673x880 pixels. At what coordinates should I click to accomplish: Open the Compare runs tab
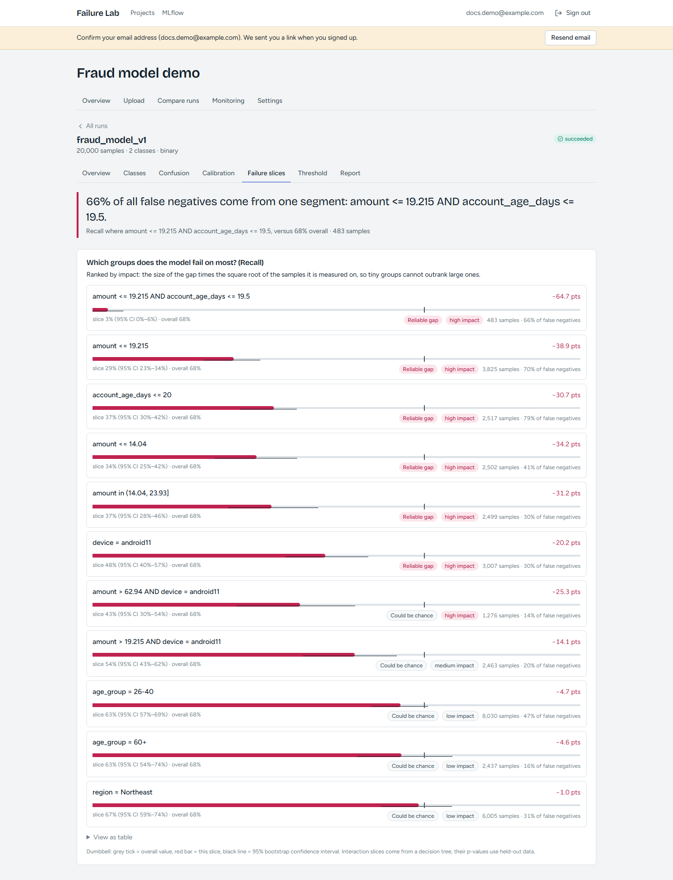178,101
